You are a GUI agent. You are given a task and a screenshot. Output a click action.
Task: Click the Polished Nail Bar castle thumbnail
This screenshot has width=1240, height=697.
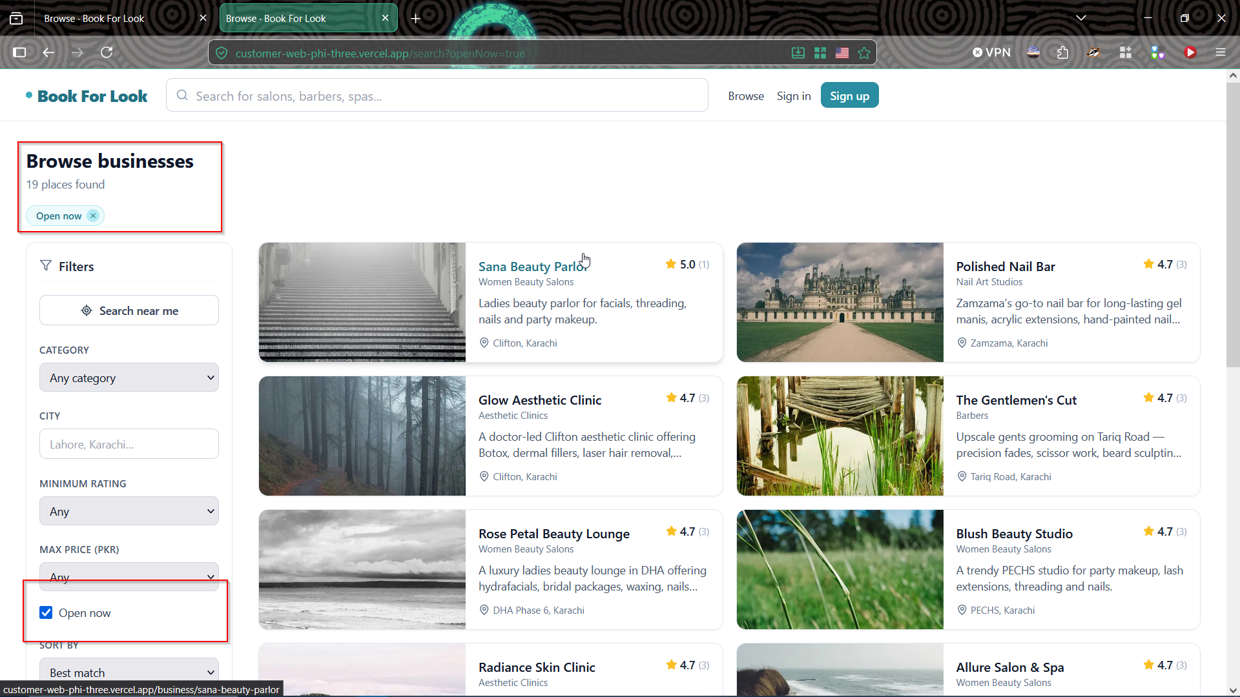(840, 302)
